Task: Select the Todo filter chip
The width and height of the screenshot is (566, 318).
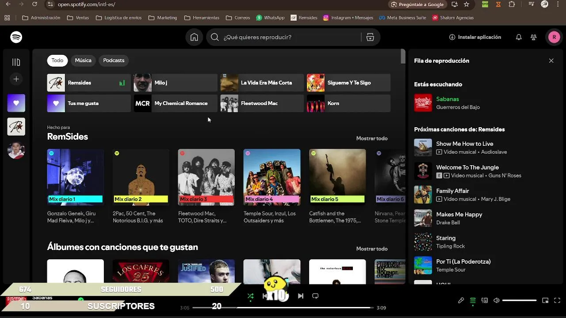Action: tap(57, 61)
